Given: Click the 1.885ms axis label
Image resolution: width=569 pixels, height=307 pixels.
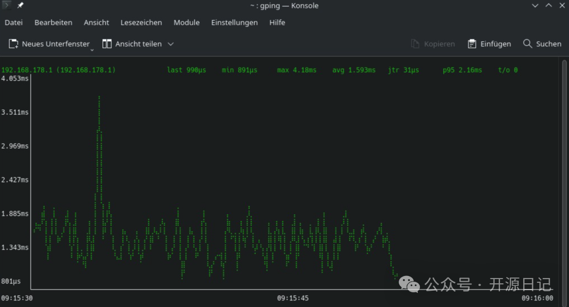Looking at the screenshot, I should click(x=15, y=213).
